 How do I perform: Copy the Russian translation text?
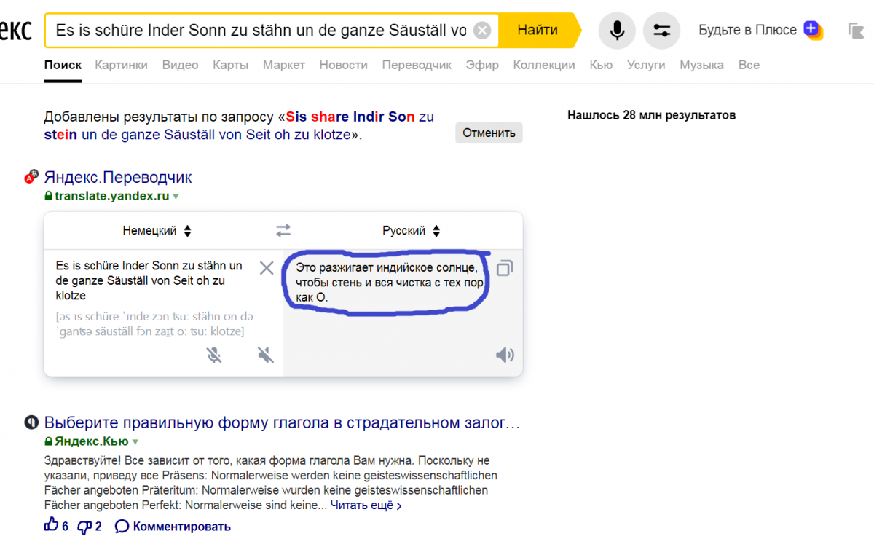pyautogui.click(x=505, y=268)
